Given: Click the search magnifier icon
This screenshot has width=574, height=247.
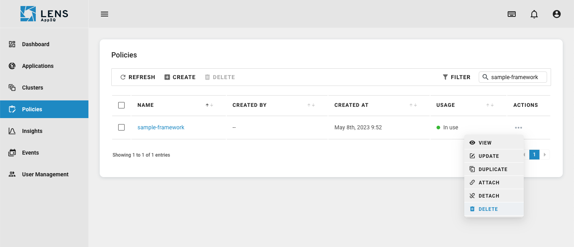Looking at the screenshot, I should coord(486,77).
